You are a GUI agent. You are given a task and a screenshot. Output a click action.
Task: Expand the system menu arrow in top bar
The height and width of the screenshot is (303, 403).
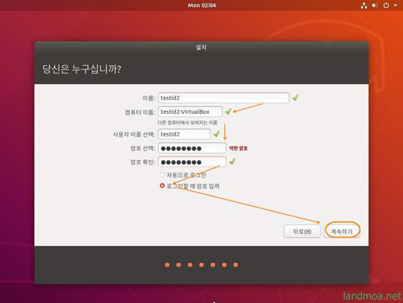[395, 5]
